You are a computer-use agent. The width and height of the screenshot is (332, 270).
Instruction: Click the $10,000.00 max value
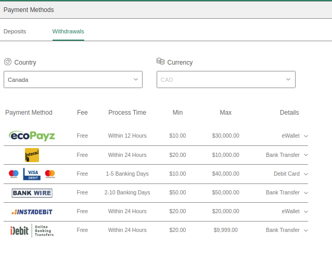[226, 155]
